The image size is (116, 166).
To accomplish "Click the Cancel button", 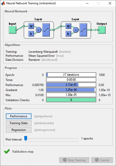I will click(x=102, y=160).
